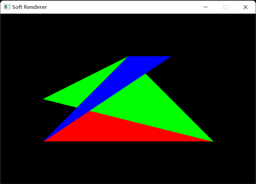
Task: Click the disabled maximize button
Action: (x=225, y=7)
